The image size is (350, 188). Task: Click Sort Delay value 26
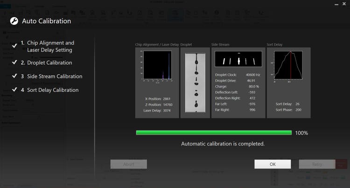(297, 104)
